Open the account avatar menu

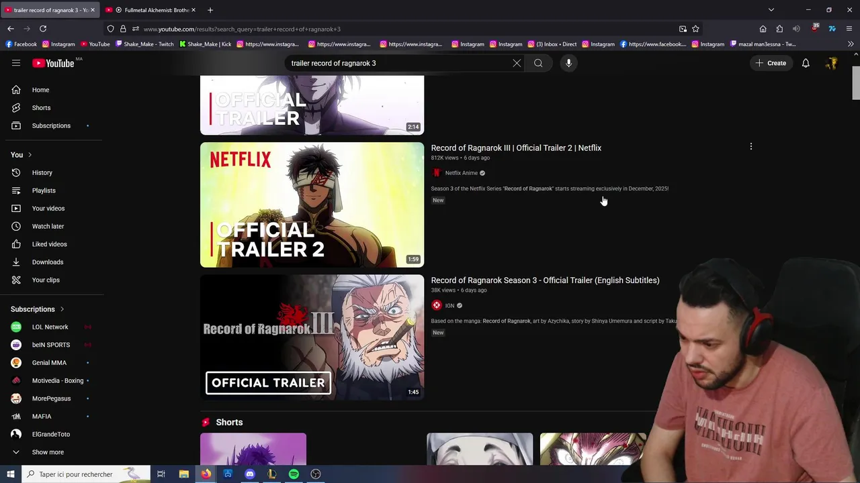[x=832, y=63]
